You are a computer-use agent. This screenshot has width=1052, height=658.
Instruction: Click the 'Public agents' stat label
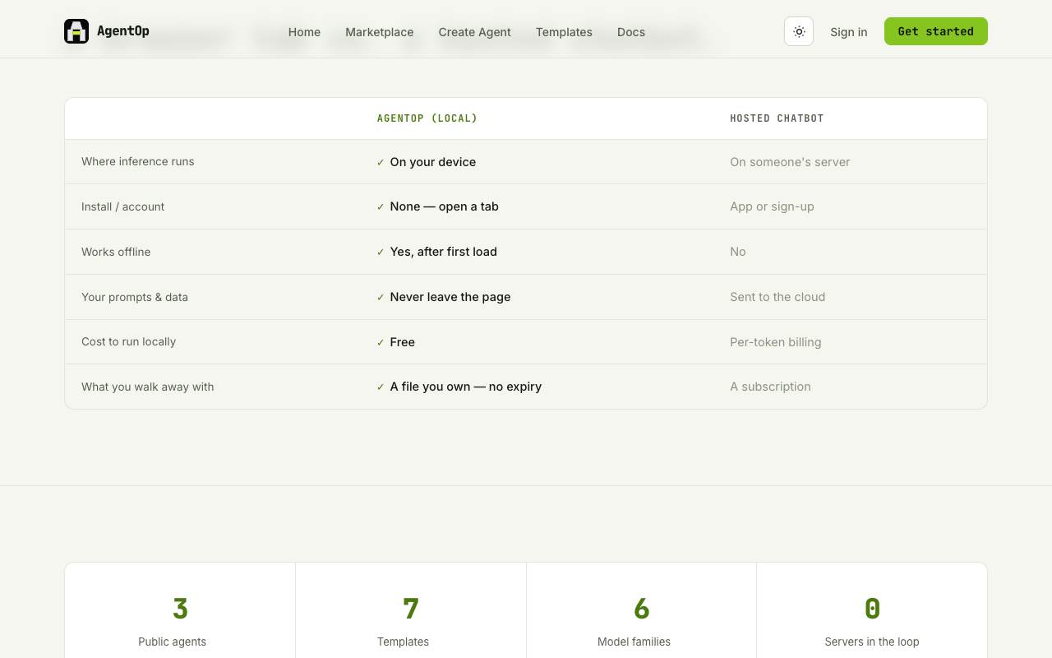pyautogui.click(x=173, y=642)
